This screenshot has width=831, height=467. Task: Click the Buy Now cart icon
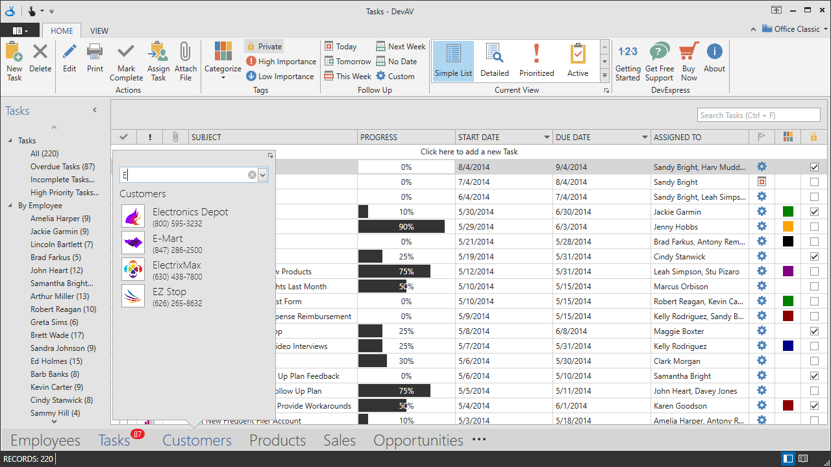tap(689, 52)
